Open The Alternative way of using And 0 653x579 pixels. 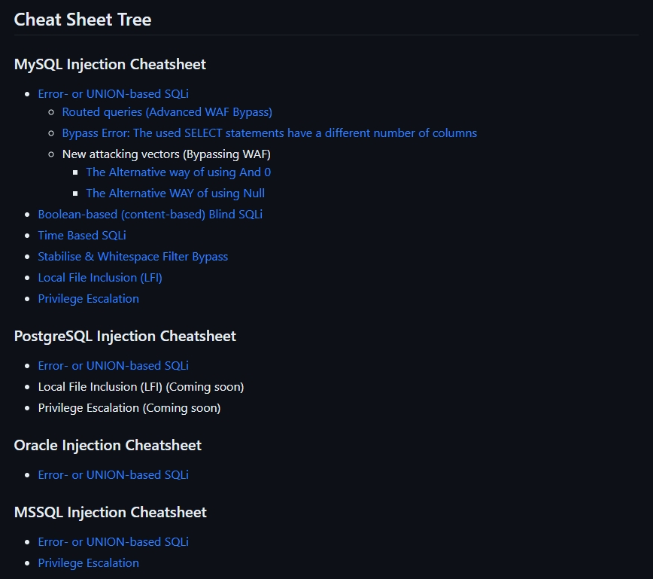178,172
